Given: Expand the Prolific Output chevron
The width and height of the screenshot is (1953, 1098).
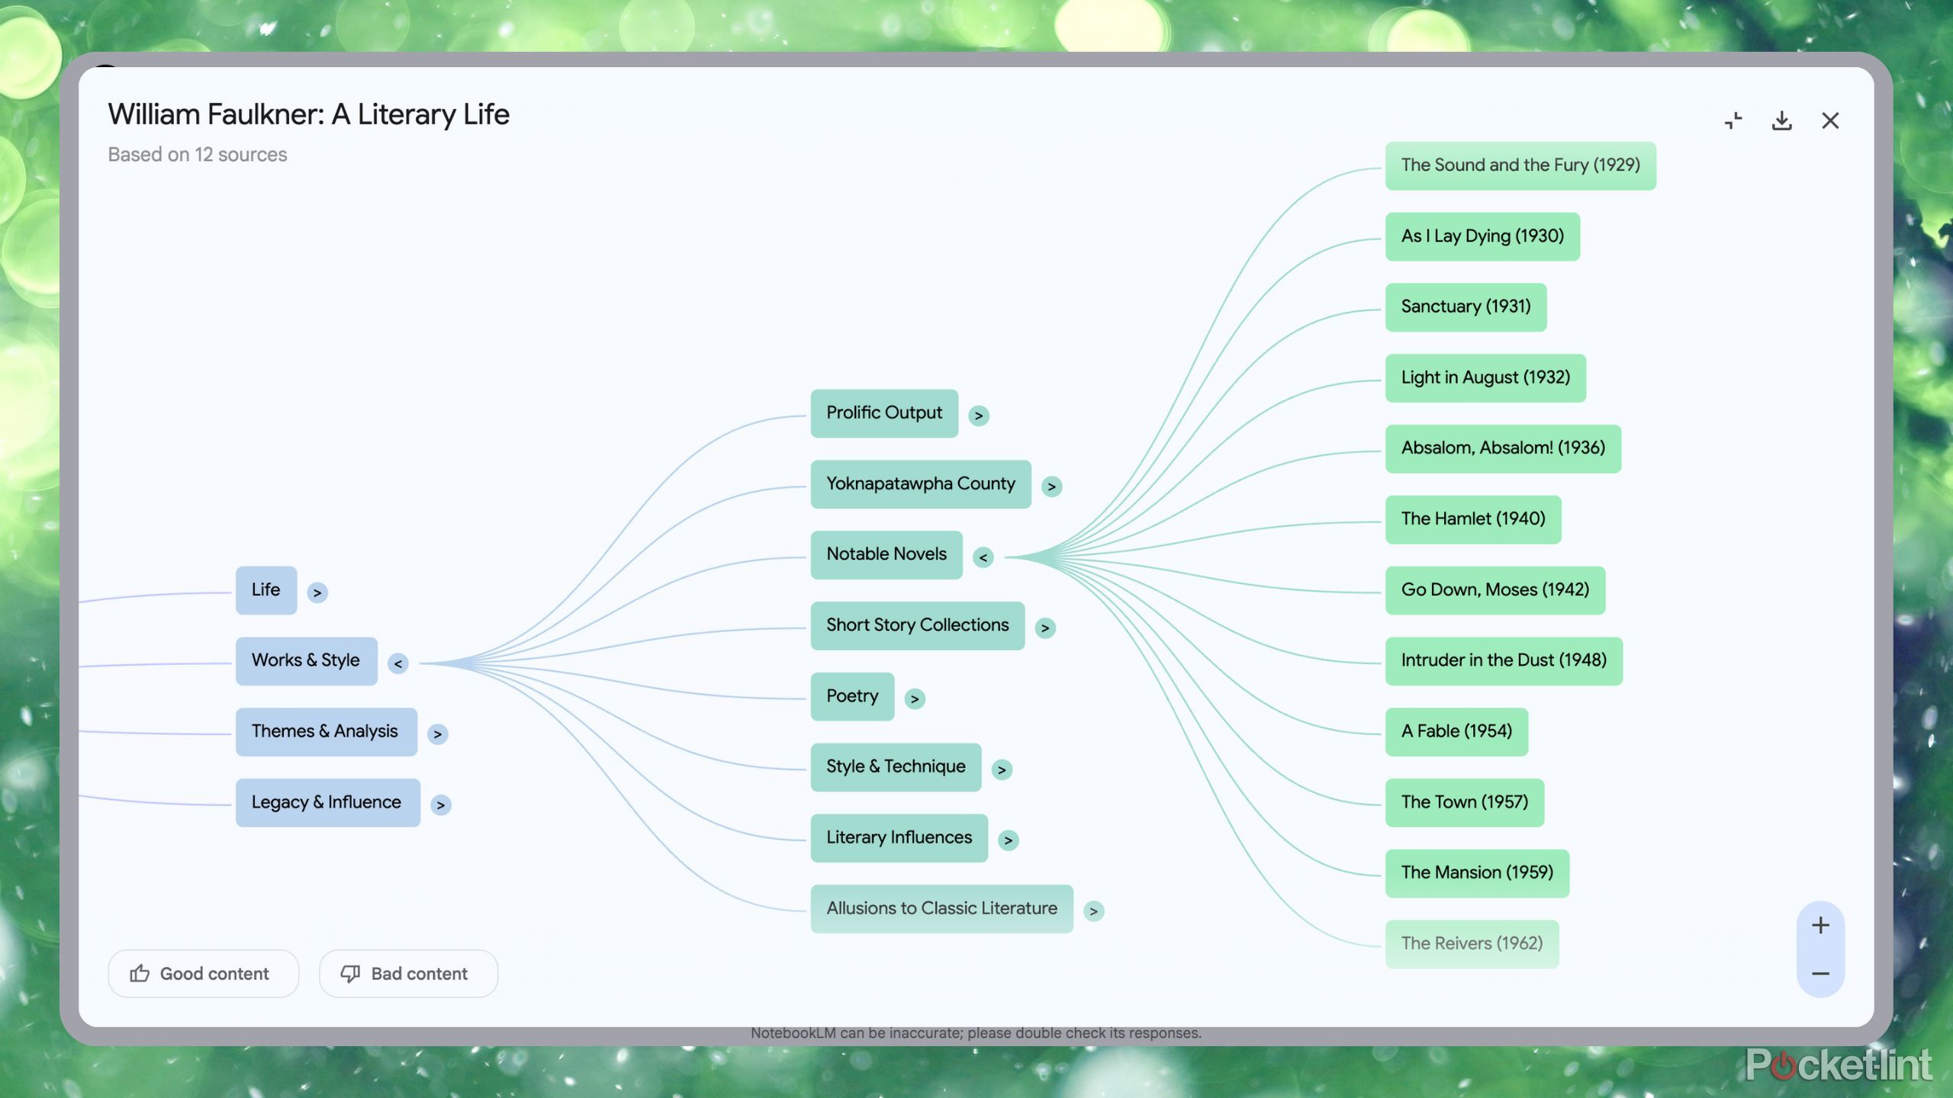Looking at the screenshot, I should (979, 416).
